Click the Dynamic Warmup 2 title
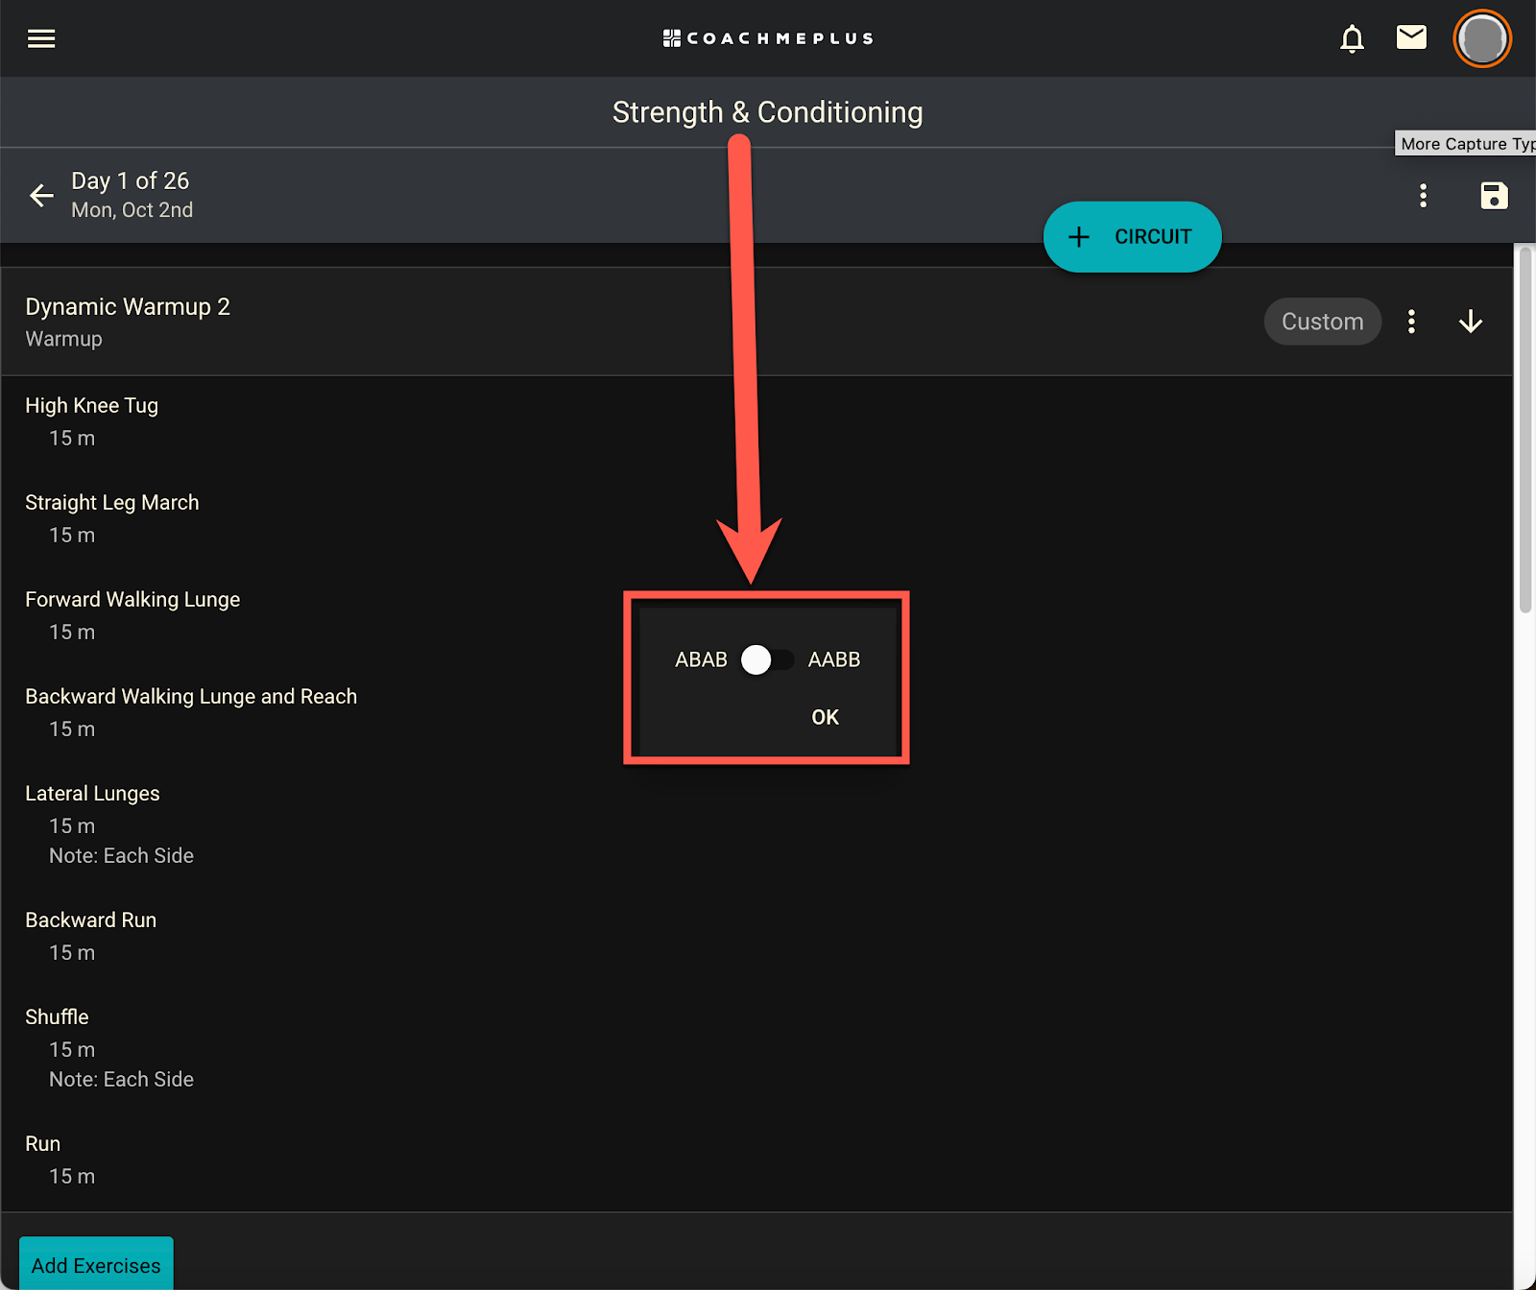This screenshot has height=1290, width=1536. click(x=128, y=306)
